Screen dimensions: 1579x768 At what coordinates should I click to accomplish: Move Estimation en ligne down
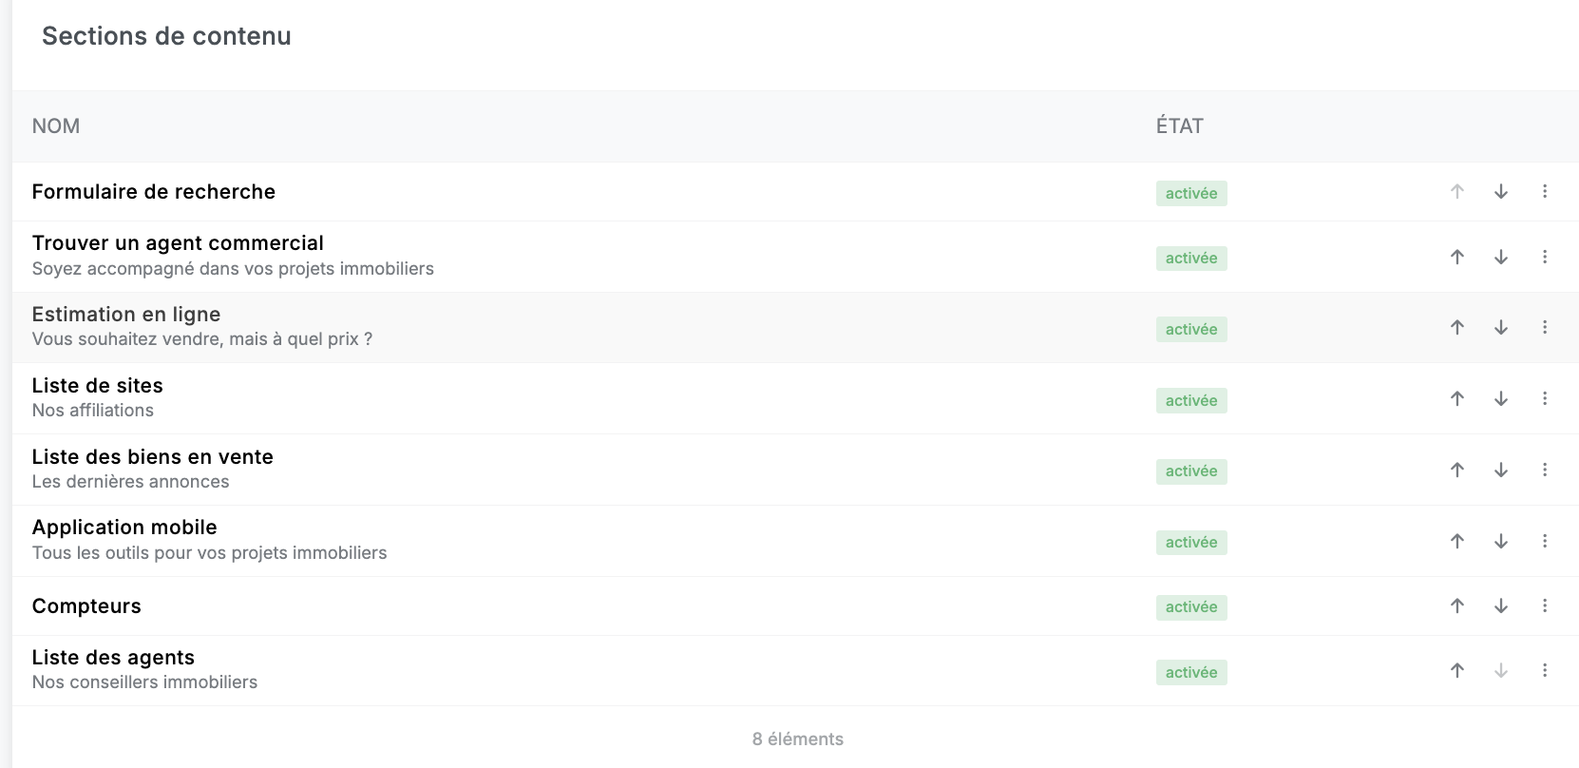point(1501,328)
